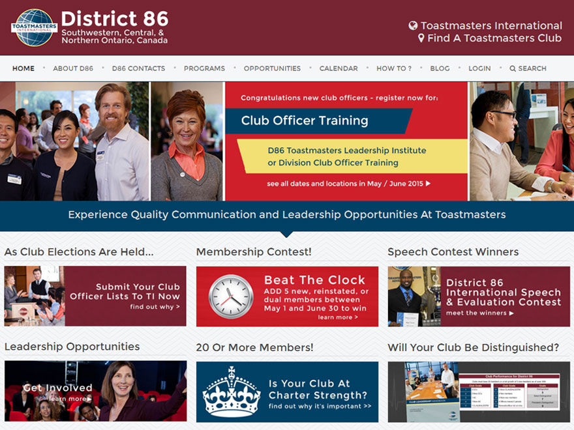Click the arrow next to meet the winners
This screenshot has height=430, width=574.
click(511, 313)
